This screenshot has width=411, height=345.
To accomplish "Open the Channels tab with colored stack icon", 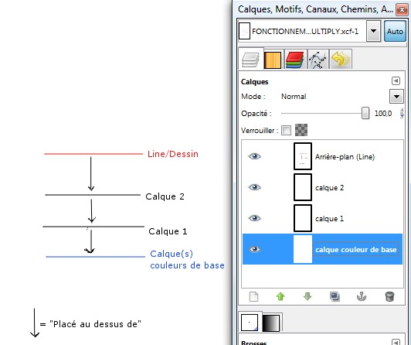I will [295, 60].
